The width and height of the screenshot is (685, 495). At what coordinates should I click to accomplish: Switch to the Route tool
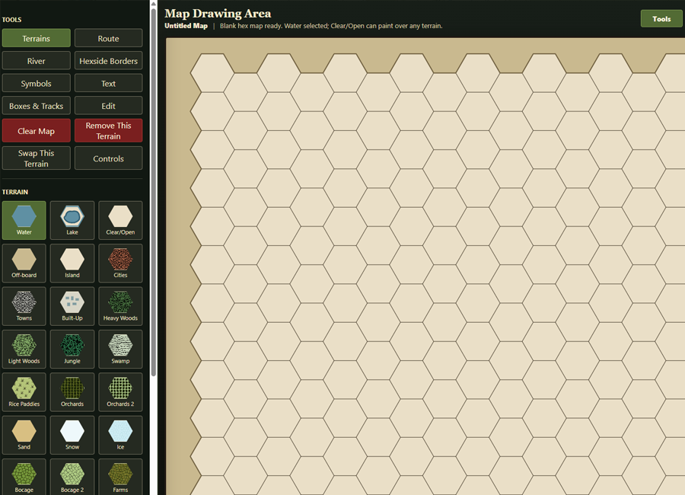pos(108,38)
